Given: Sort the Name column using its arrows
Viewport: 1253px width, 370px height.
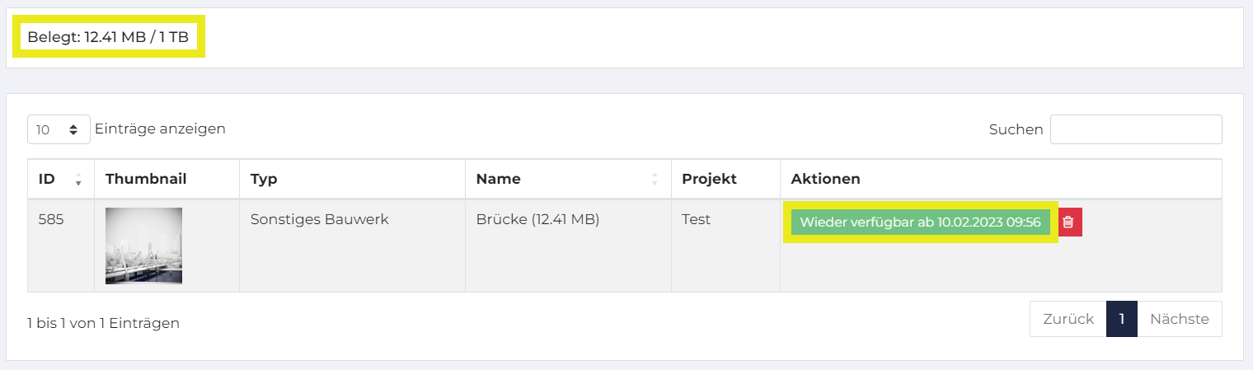Looking at the screenshot, I should 655,179.
